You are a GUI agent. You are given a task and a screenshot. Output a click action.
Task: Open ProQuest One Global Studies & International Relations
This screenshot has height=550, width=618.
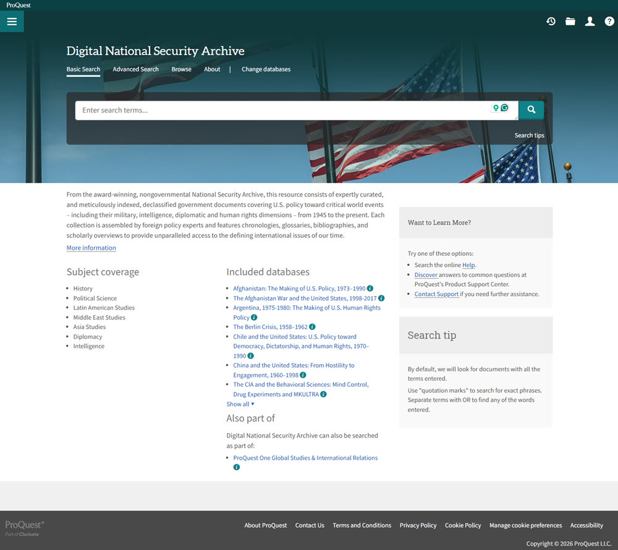click(305, 458)
